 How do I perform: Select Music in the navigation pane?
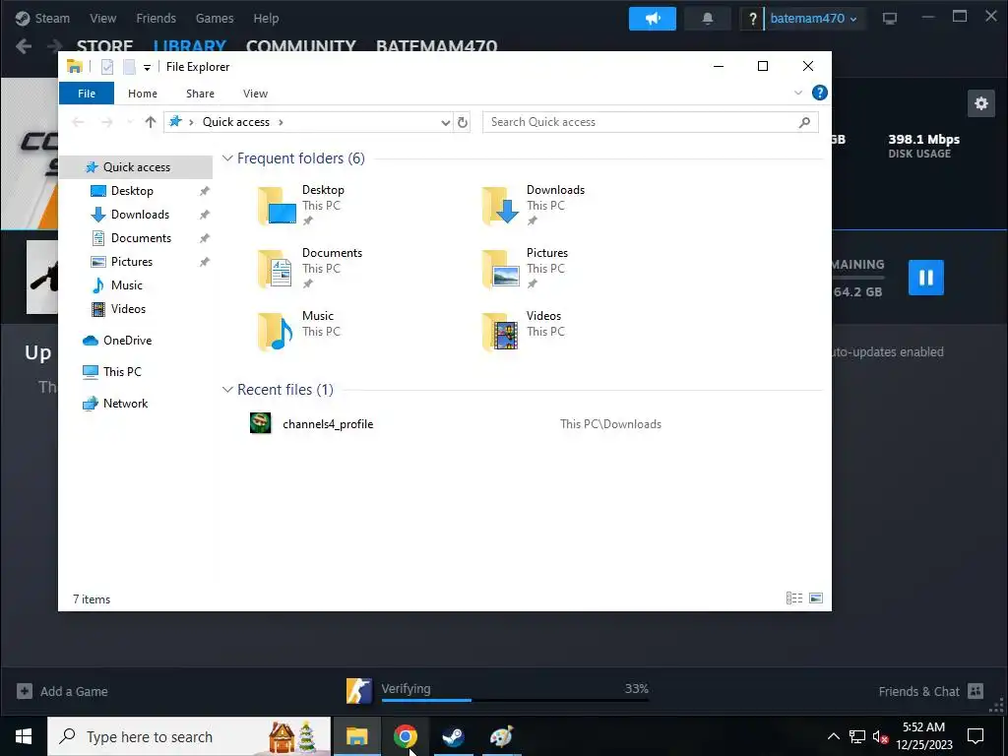[x=127, y=285]
